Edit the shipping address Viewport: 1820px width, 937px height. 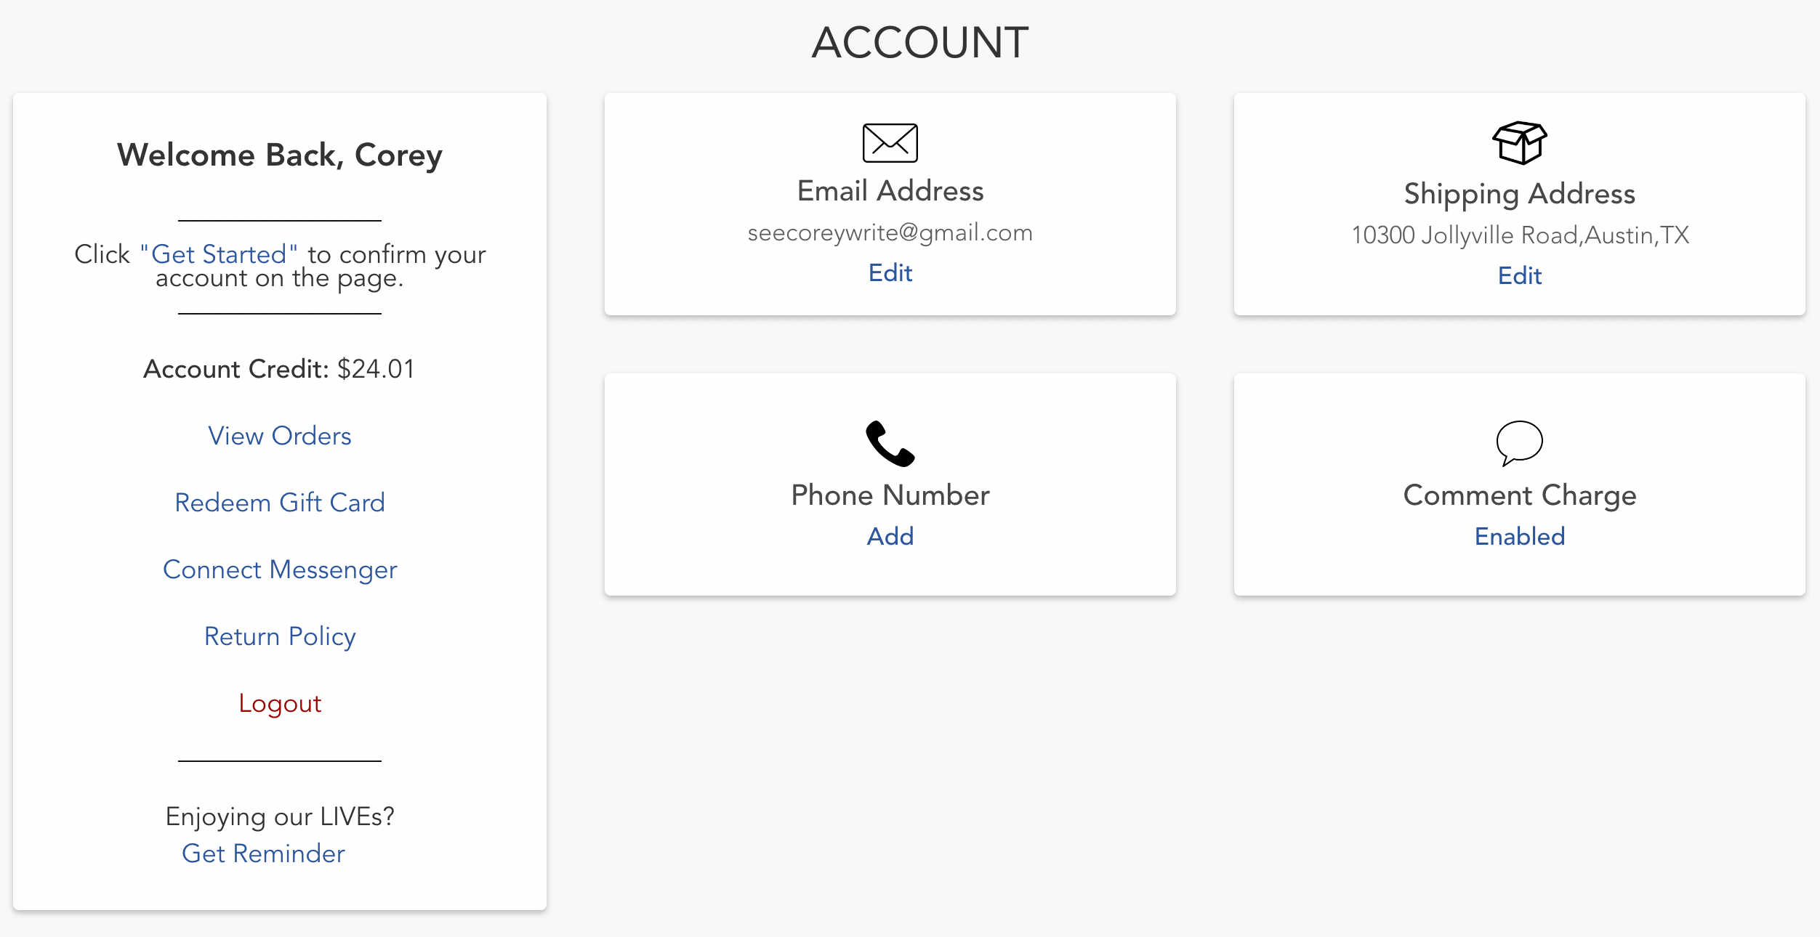[1519, 275]
